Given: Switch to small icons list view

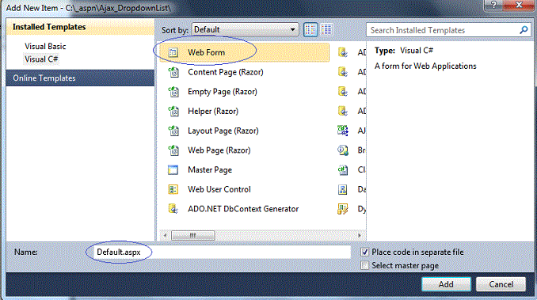Looking at the screenshot, I should [x=326, y=30].
